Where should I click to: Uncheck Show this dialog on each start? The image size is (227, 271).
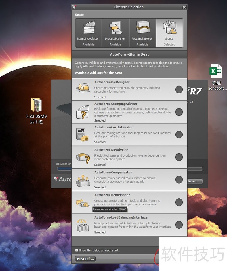(77, 250)
